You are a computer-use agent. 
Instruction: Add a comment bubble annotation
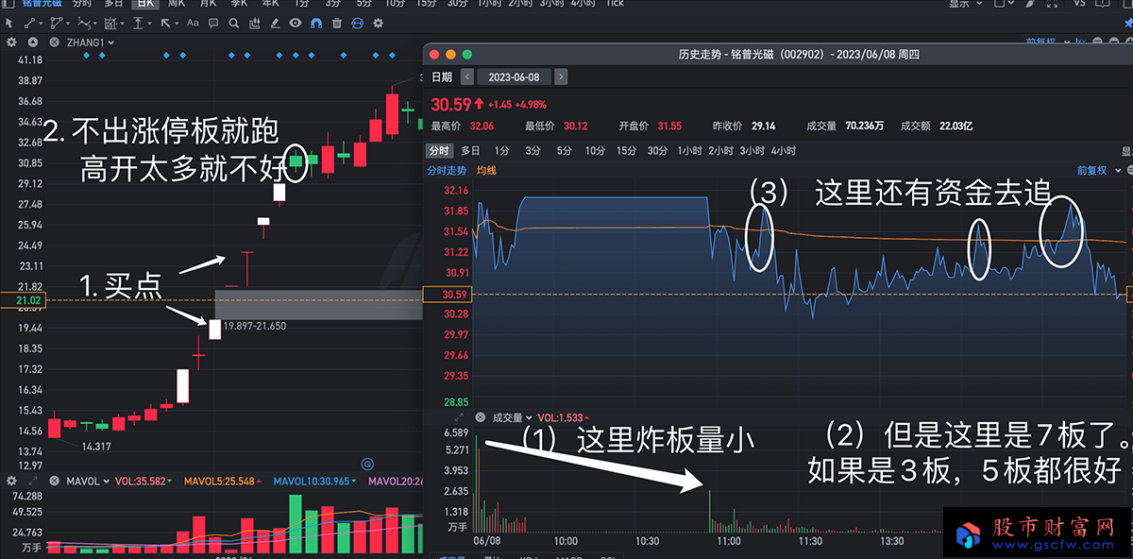point(215,23)
